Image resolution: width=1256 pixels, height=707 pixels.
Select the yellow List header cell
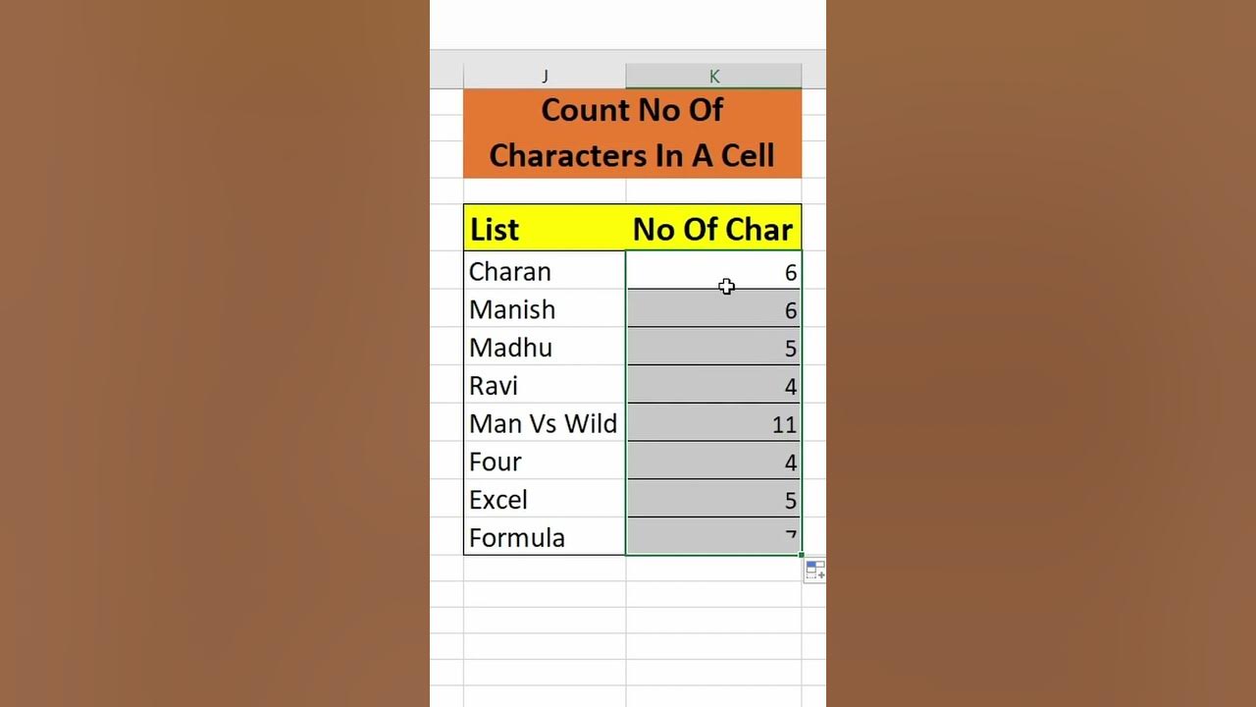[545, 229]
